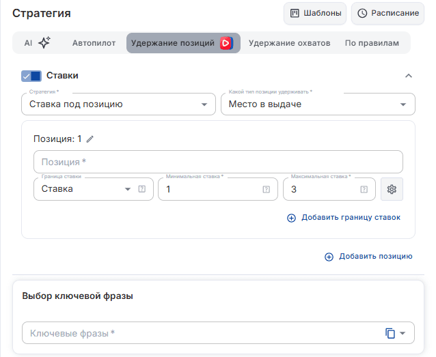Click the help icon in Граница ставки field

tap(142, 189)
